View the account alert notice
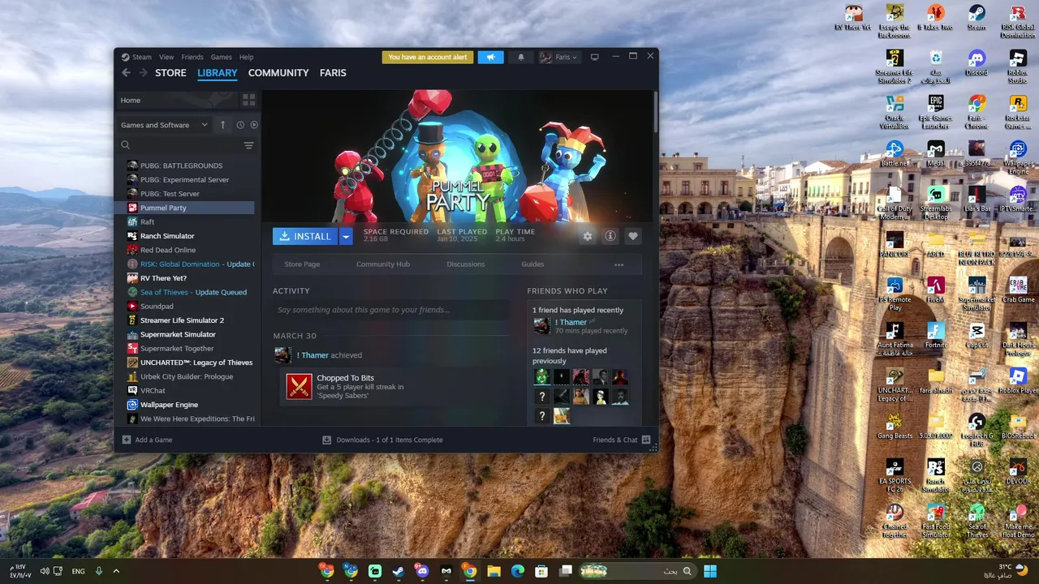1039x584 pixels. point(428,57)
